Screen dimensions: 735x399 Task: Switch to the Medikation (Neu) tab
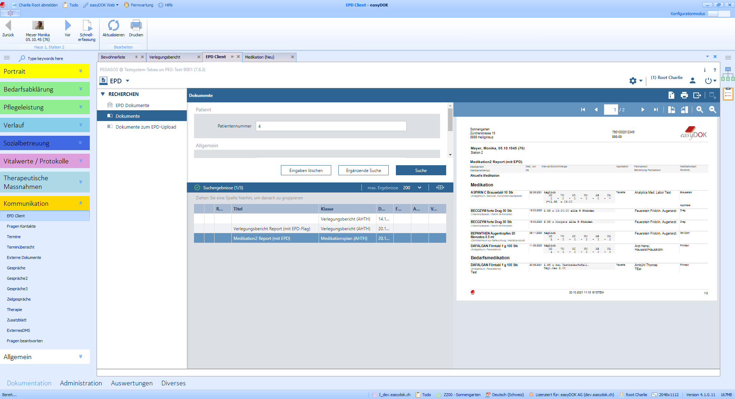click(260, 57)
